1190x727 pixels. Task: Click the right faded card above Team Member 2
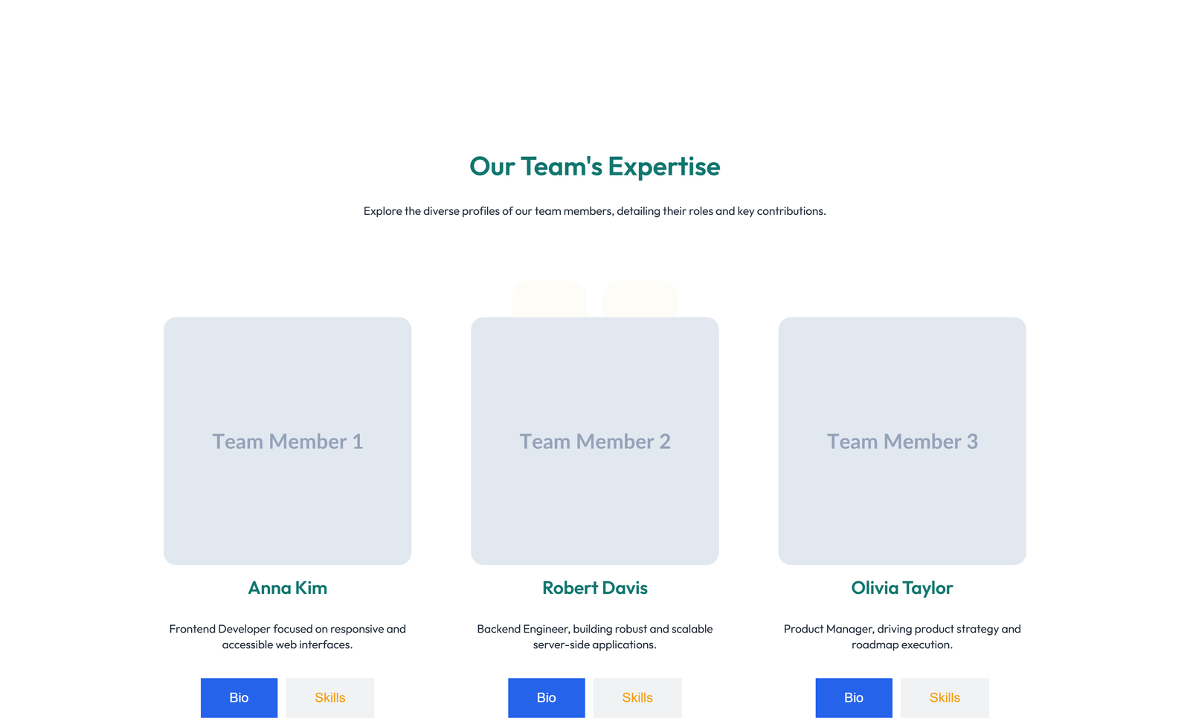point(640,297)
